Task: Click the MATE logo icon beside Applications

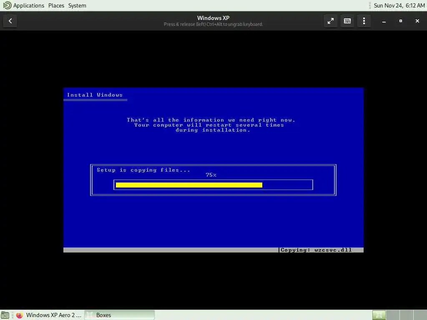Action: 7,5
